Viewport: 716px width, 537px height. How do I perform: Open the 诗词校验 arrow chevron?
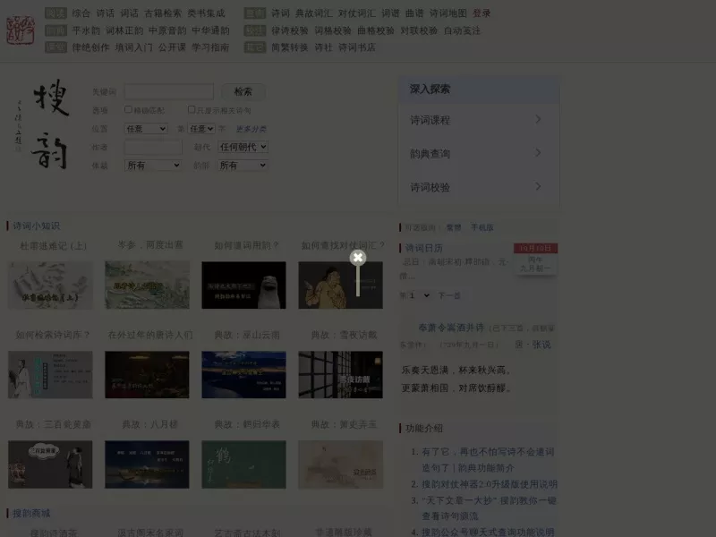(x=538, y=186)
